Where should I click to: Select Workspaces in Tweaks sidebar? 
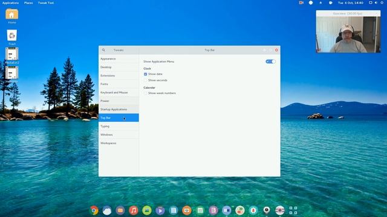(119, 143)
